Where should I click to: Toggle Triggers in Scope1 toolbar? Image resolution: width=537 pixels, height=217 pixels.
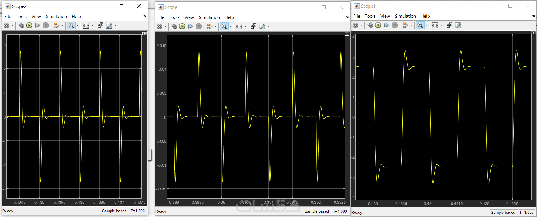click(449, 25)
